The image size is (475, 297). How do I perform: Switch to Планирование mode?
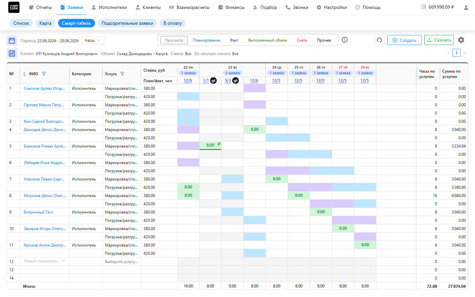[206, 40]
